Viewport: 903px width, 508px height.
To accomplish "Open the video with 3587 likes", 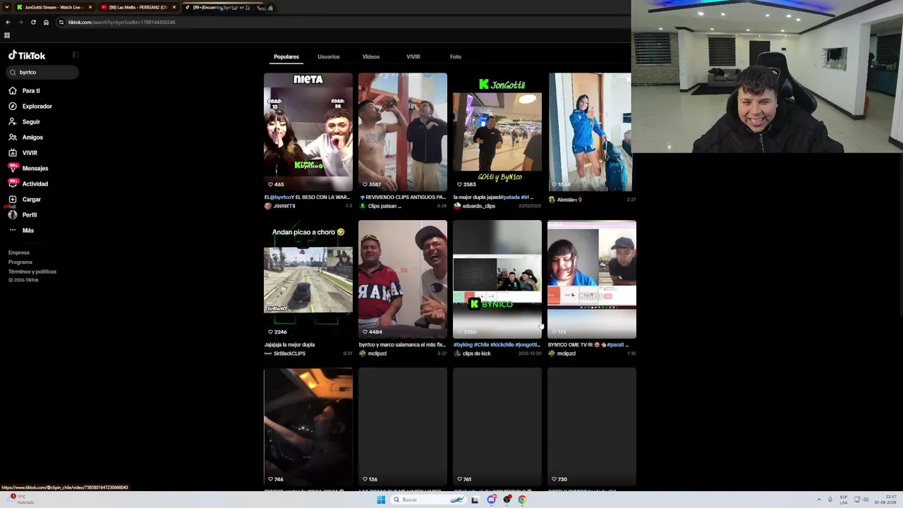I will point(403,132).
